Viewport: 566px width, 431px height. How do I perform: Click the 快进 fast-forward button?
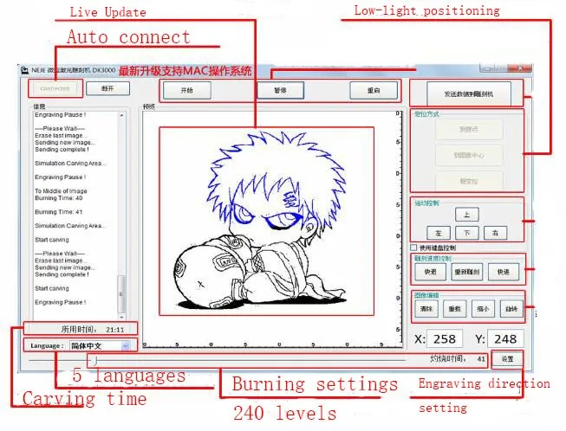click(504, 272)
